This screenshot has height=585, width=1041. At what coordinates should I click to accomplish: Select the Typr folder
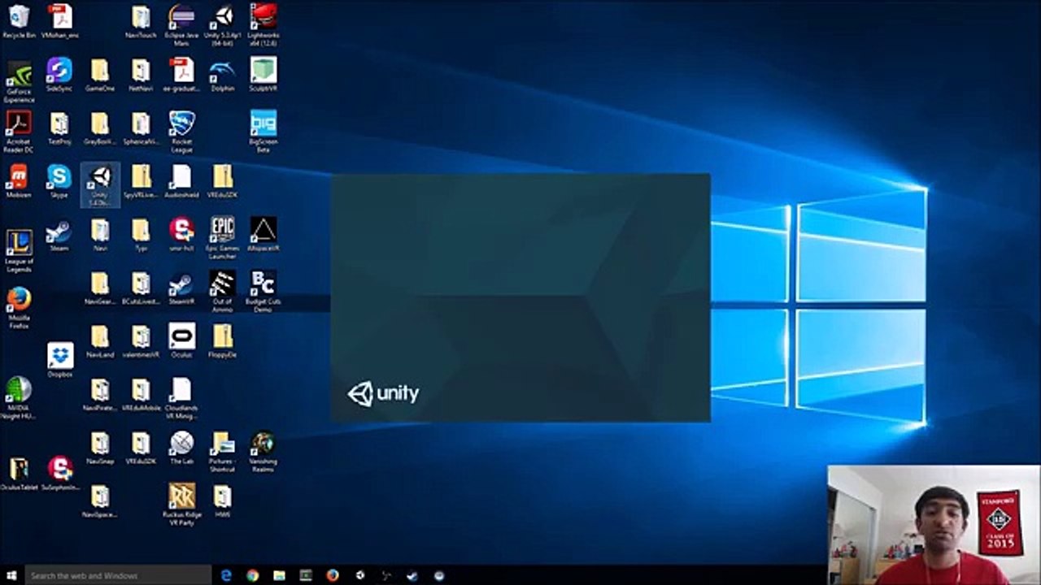pyautogui.click(x=141, y=235)
